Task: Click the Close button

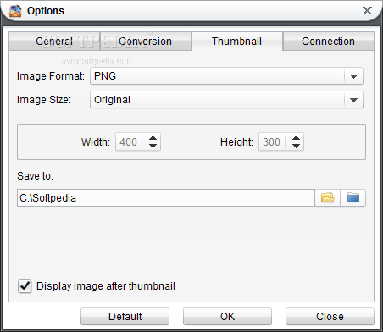Action: (330, 317)
